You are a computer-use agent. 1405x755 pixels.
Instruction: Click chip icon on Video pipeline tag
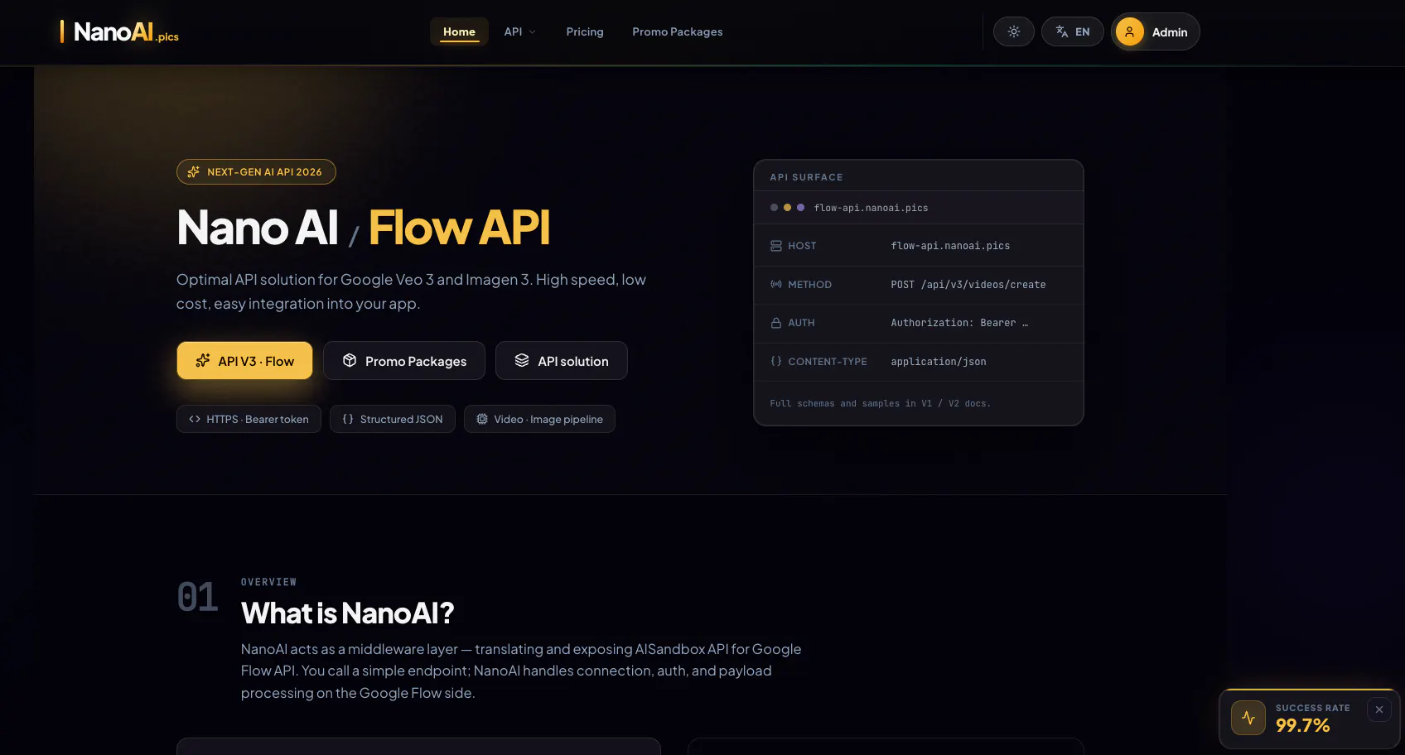(x=482, y=419)
